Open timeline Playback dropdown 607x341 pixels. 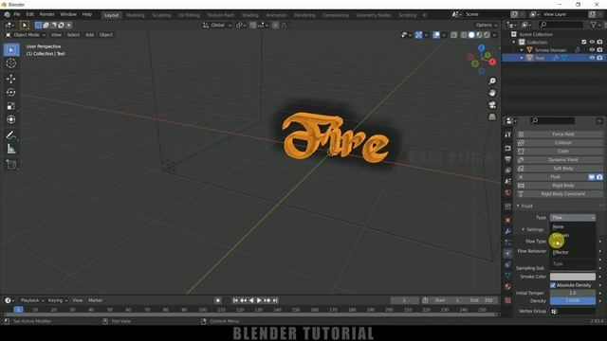(x=32, y=300)
